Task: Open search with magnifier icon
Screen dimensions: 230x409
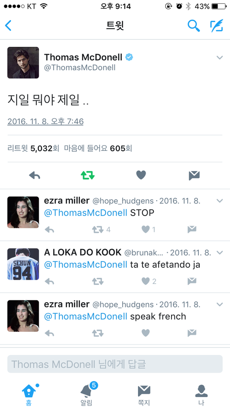Action: (x=194, y=26)
